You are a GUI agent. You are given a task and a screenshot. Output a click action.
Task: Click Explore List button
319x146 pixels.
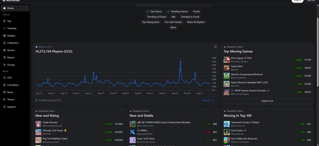(x=267, y=101)
